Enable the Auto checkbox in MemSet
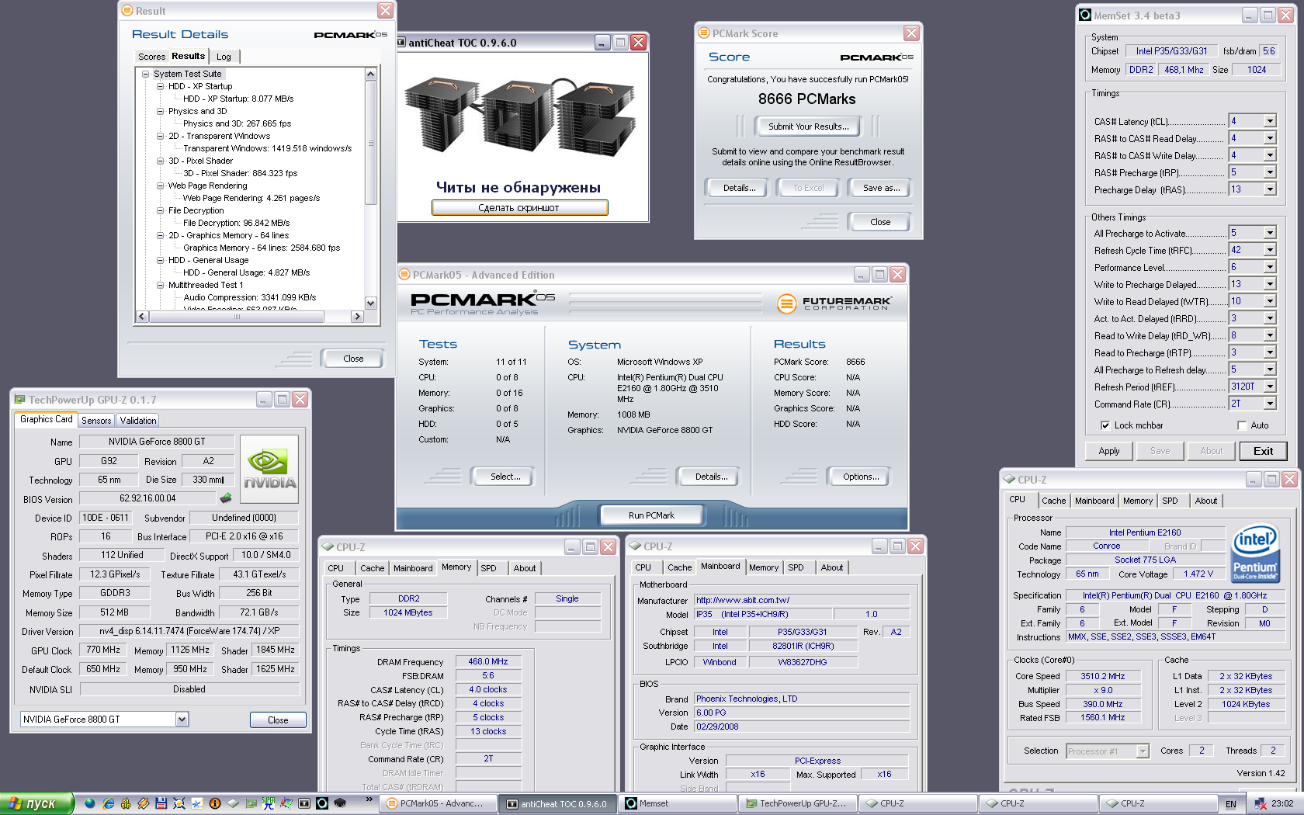 click(x=1242, y=425)
